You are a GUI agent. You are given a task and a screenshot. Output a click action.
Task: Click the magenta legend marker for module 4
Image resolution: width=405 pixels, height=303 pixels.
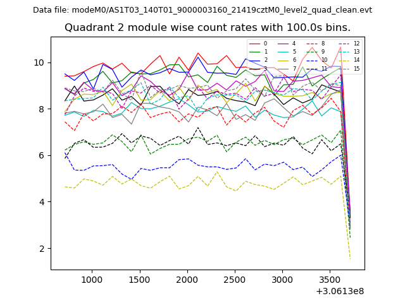point(283,44)
